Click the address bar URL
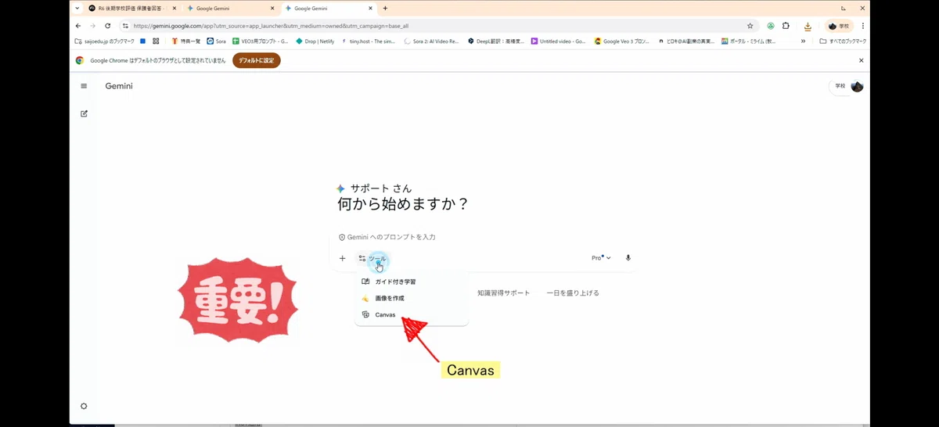The width and height of the screenshot is (939, 427). coord(271,26)
